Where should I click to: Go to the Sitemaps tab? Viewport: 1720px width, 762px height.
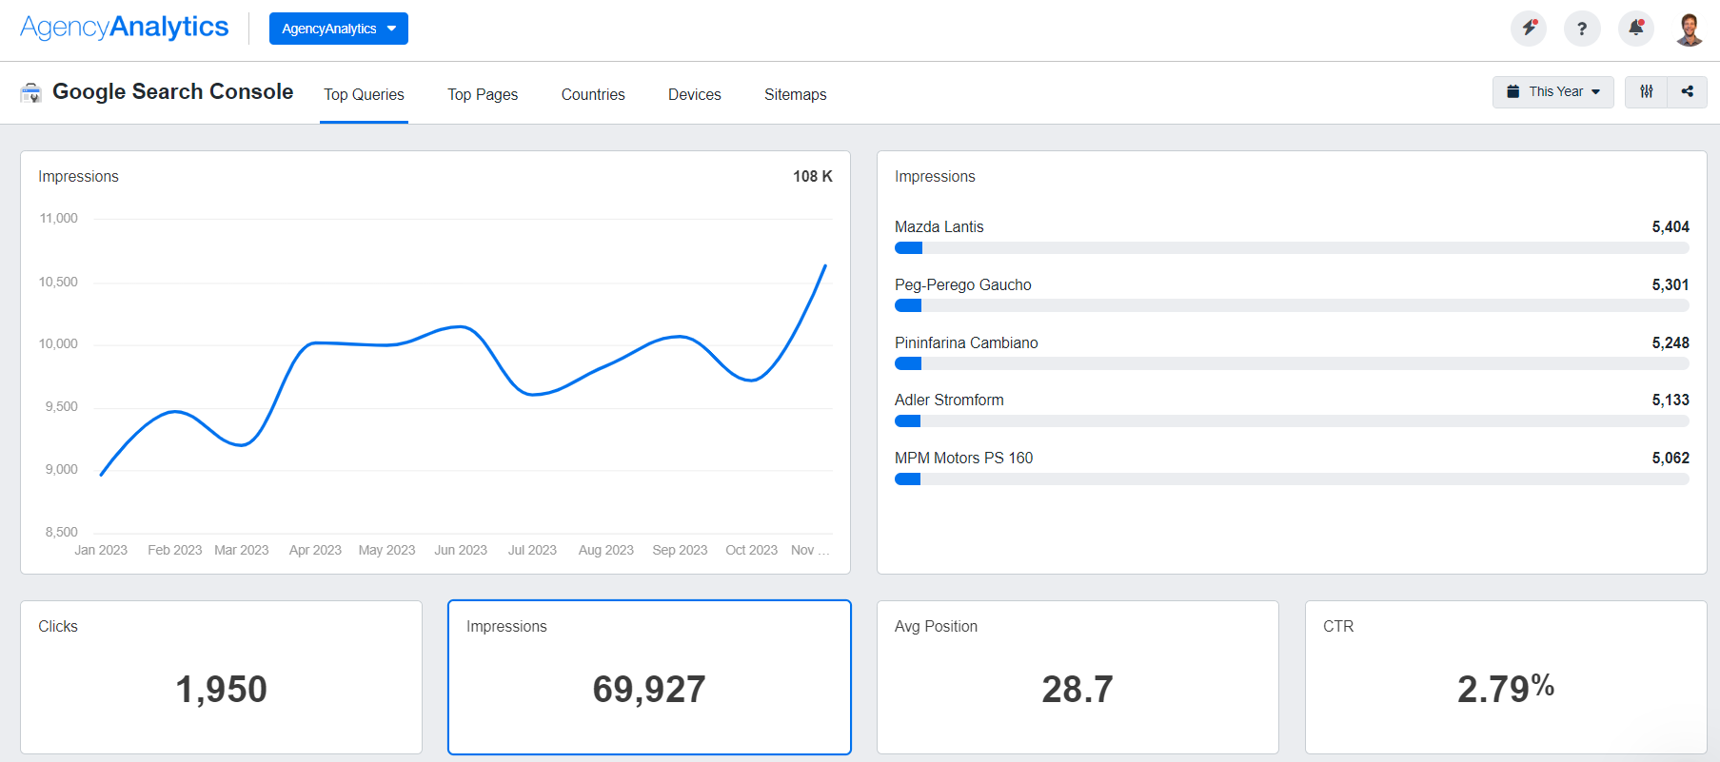[795, 94]
